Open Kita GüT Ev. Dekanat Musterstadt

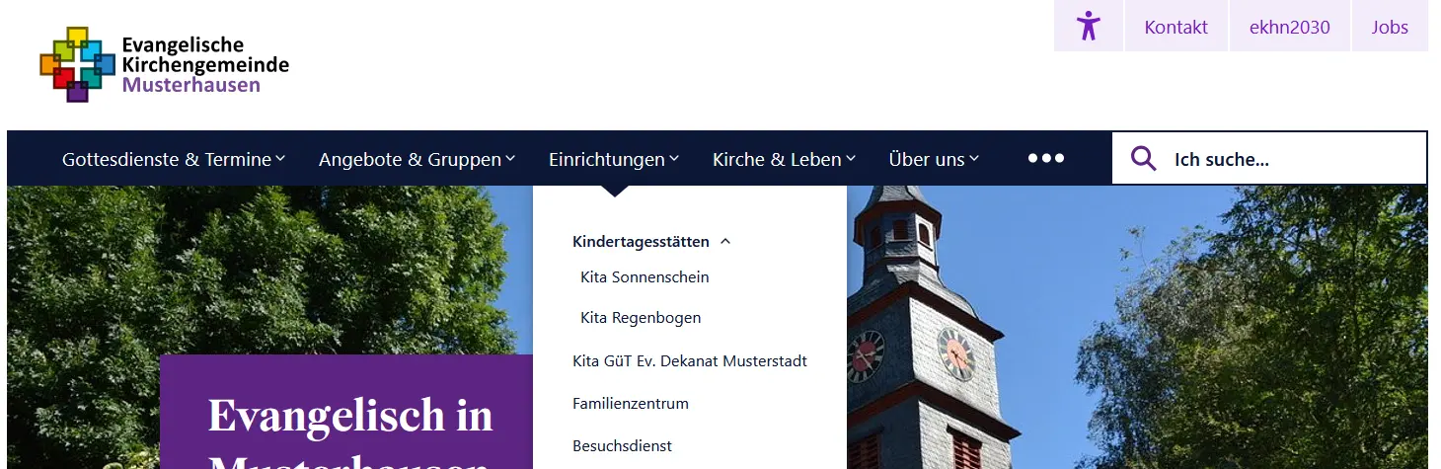tap(689, 361)
